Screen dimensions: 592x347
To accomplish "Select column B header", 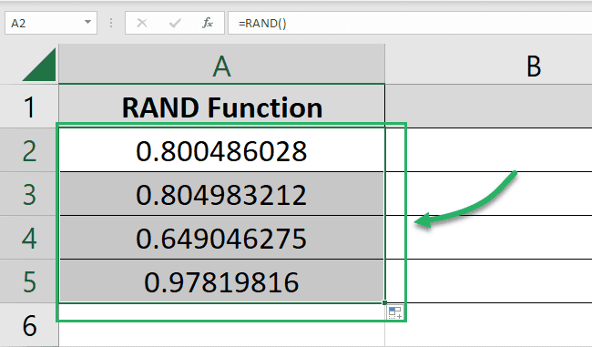I will [x=488, y=64].
